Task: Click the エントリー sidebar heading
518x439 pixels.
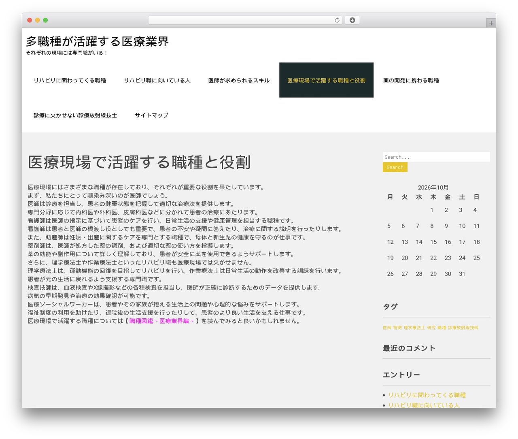Action: (401, 375)
